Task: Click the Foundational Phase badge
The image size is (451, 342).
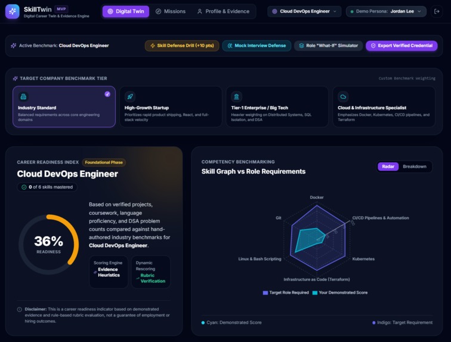Action: click(104, 163)
